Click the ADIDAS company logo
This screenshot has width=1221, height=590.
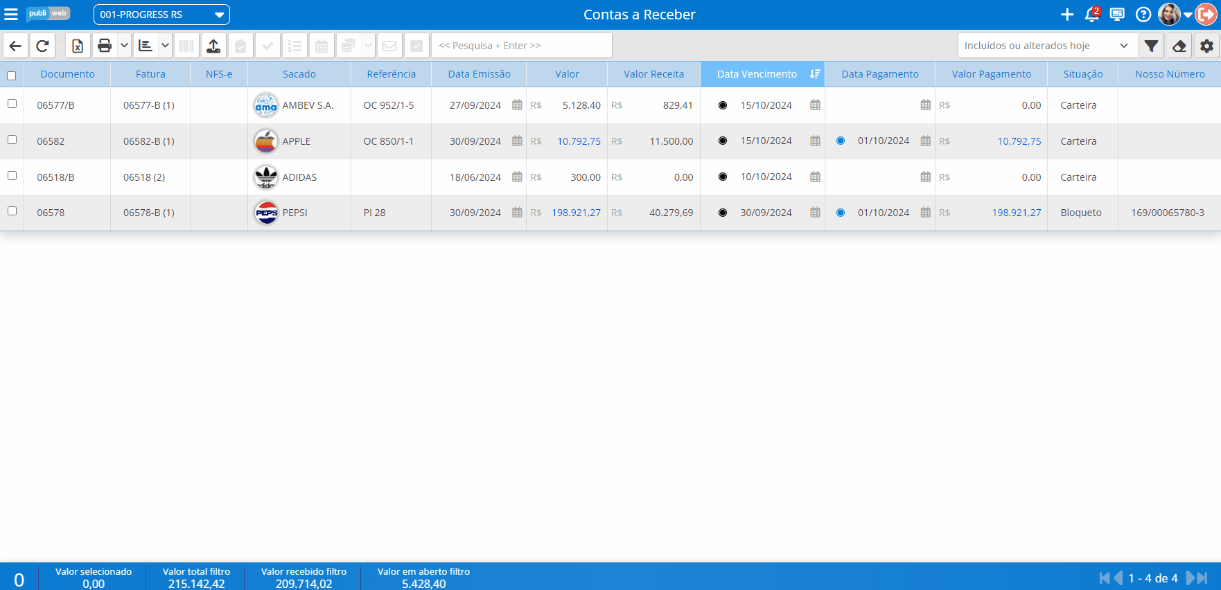click(x=266, y=177)
